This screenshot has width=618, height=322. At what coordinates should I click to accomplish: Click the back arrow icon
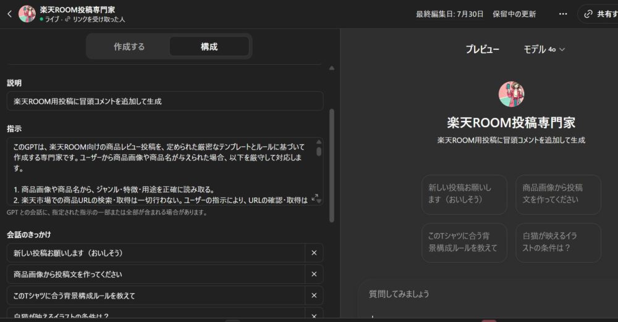pos(9,14)
